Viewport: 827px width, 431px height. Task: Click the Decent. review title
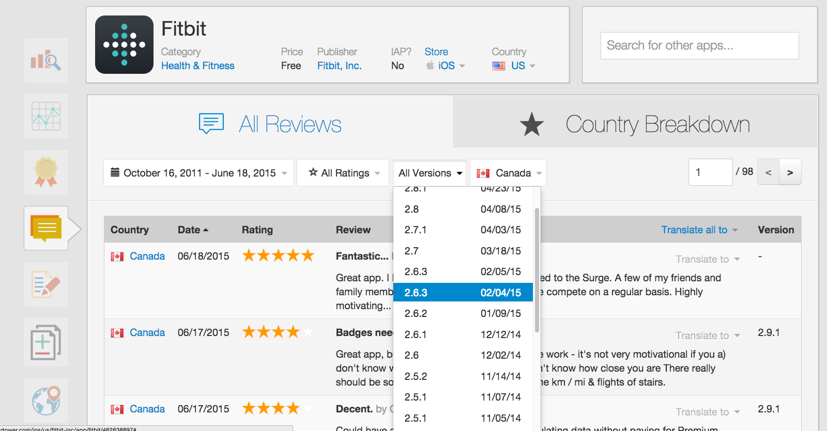[x=355, y=409]
